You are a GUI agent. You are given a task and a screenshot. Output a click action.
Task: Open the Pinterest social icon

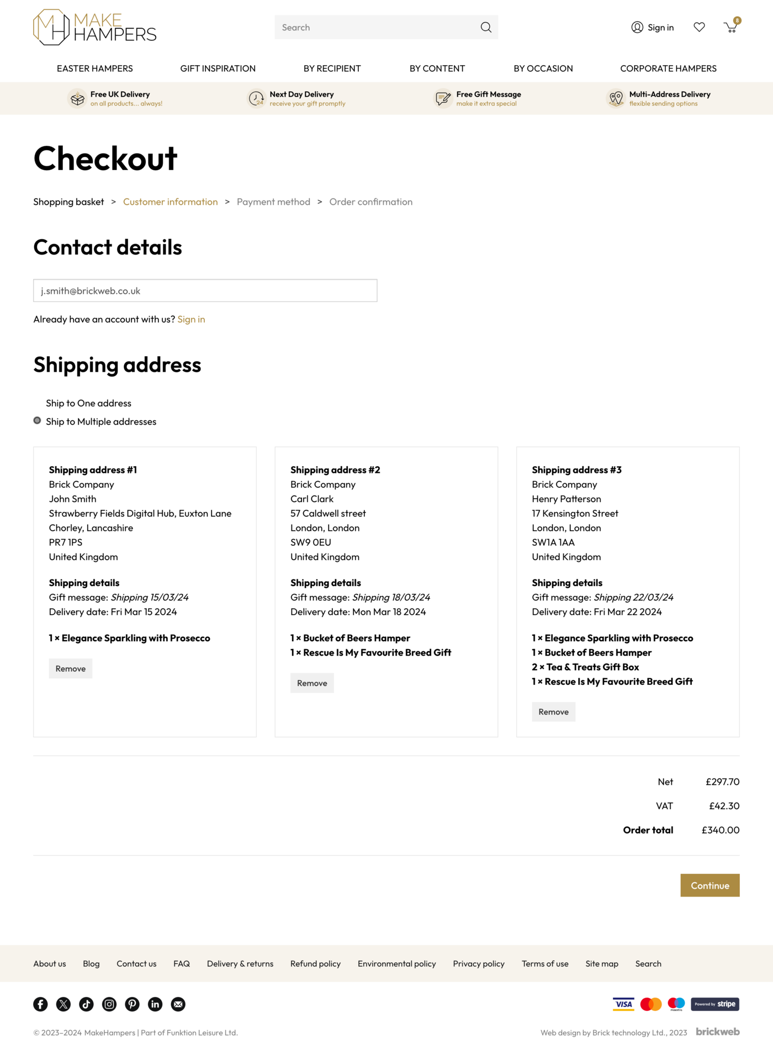pyautogui.click(x=132, y=1004)
